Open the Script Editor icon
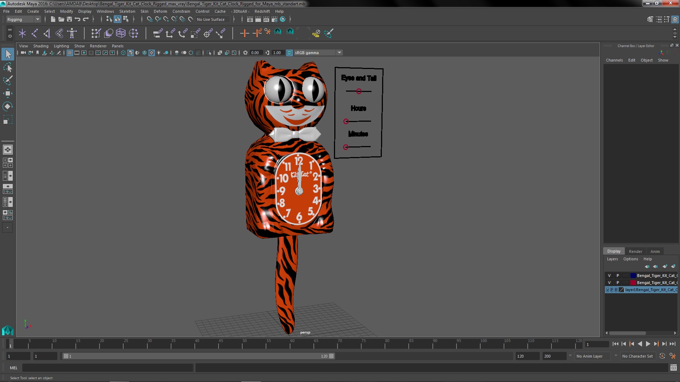 coord(673,368)
